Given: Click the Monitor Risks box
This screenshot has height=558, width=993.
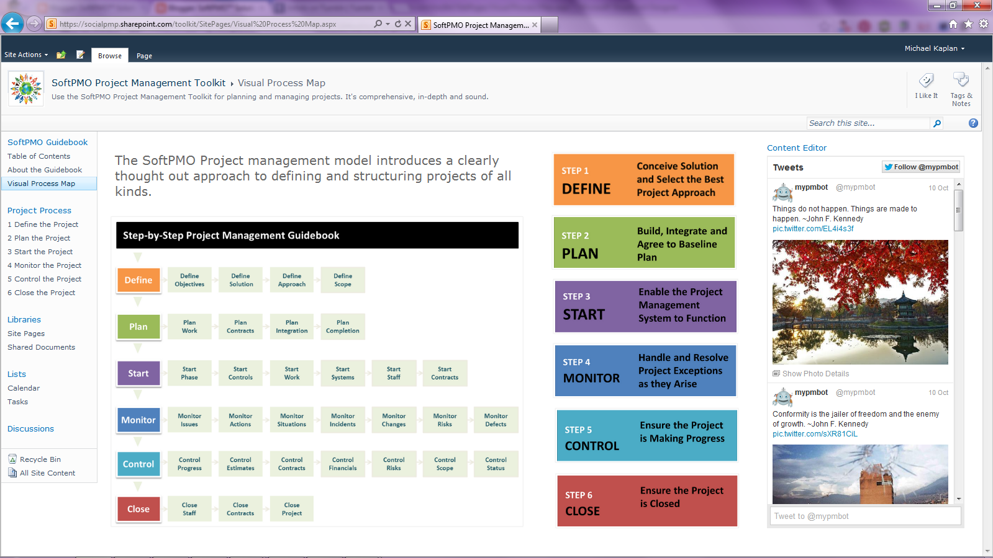Looking at the screenshot, I should click(x=445, y=420).
